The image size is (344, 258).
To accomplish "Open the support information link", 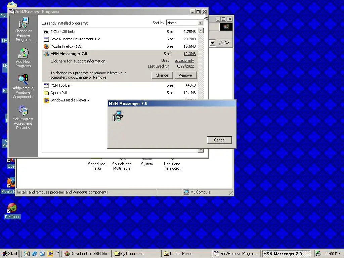I will pyautogui.click(x=89, y=61).
